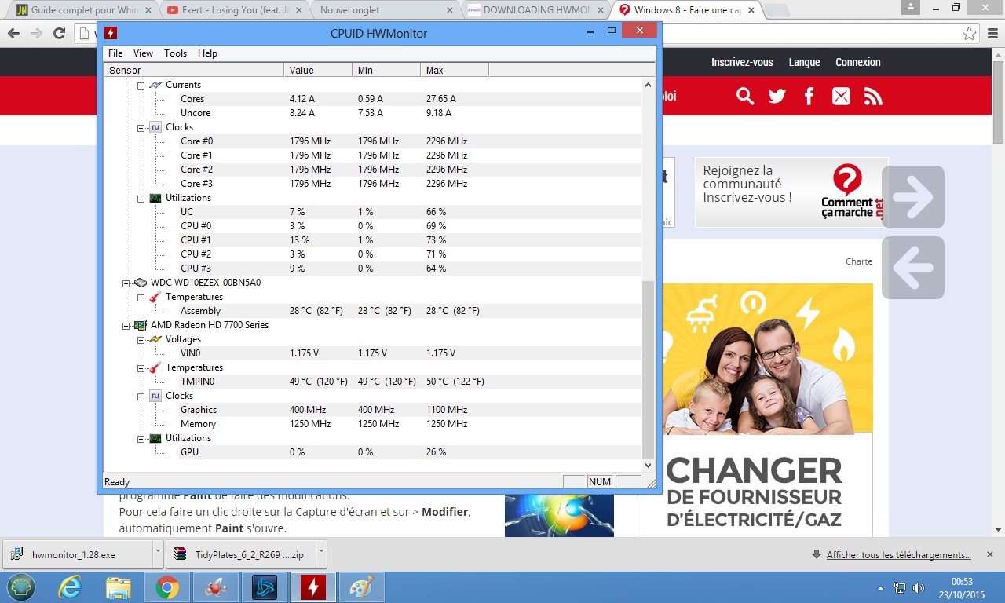Click the Currents waveform icon

pyautogui.click(x=155, y=85)
